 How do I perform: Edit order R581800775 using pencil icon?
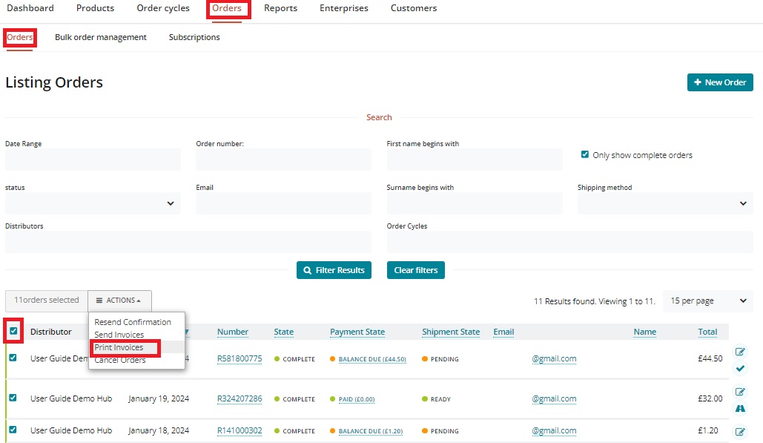pos(740,352)
